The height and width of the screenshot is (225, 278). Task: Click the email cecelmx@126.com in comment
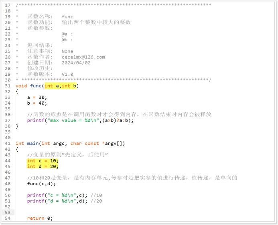[x=83, y=57]
